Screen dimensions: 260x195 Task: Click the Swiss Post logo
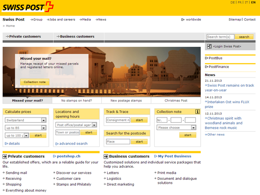point(28,7)
